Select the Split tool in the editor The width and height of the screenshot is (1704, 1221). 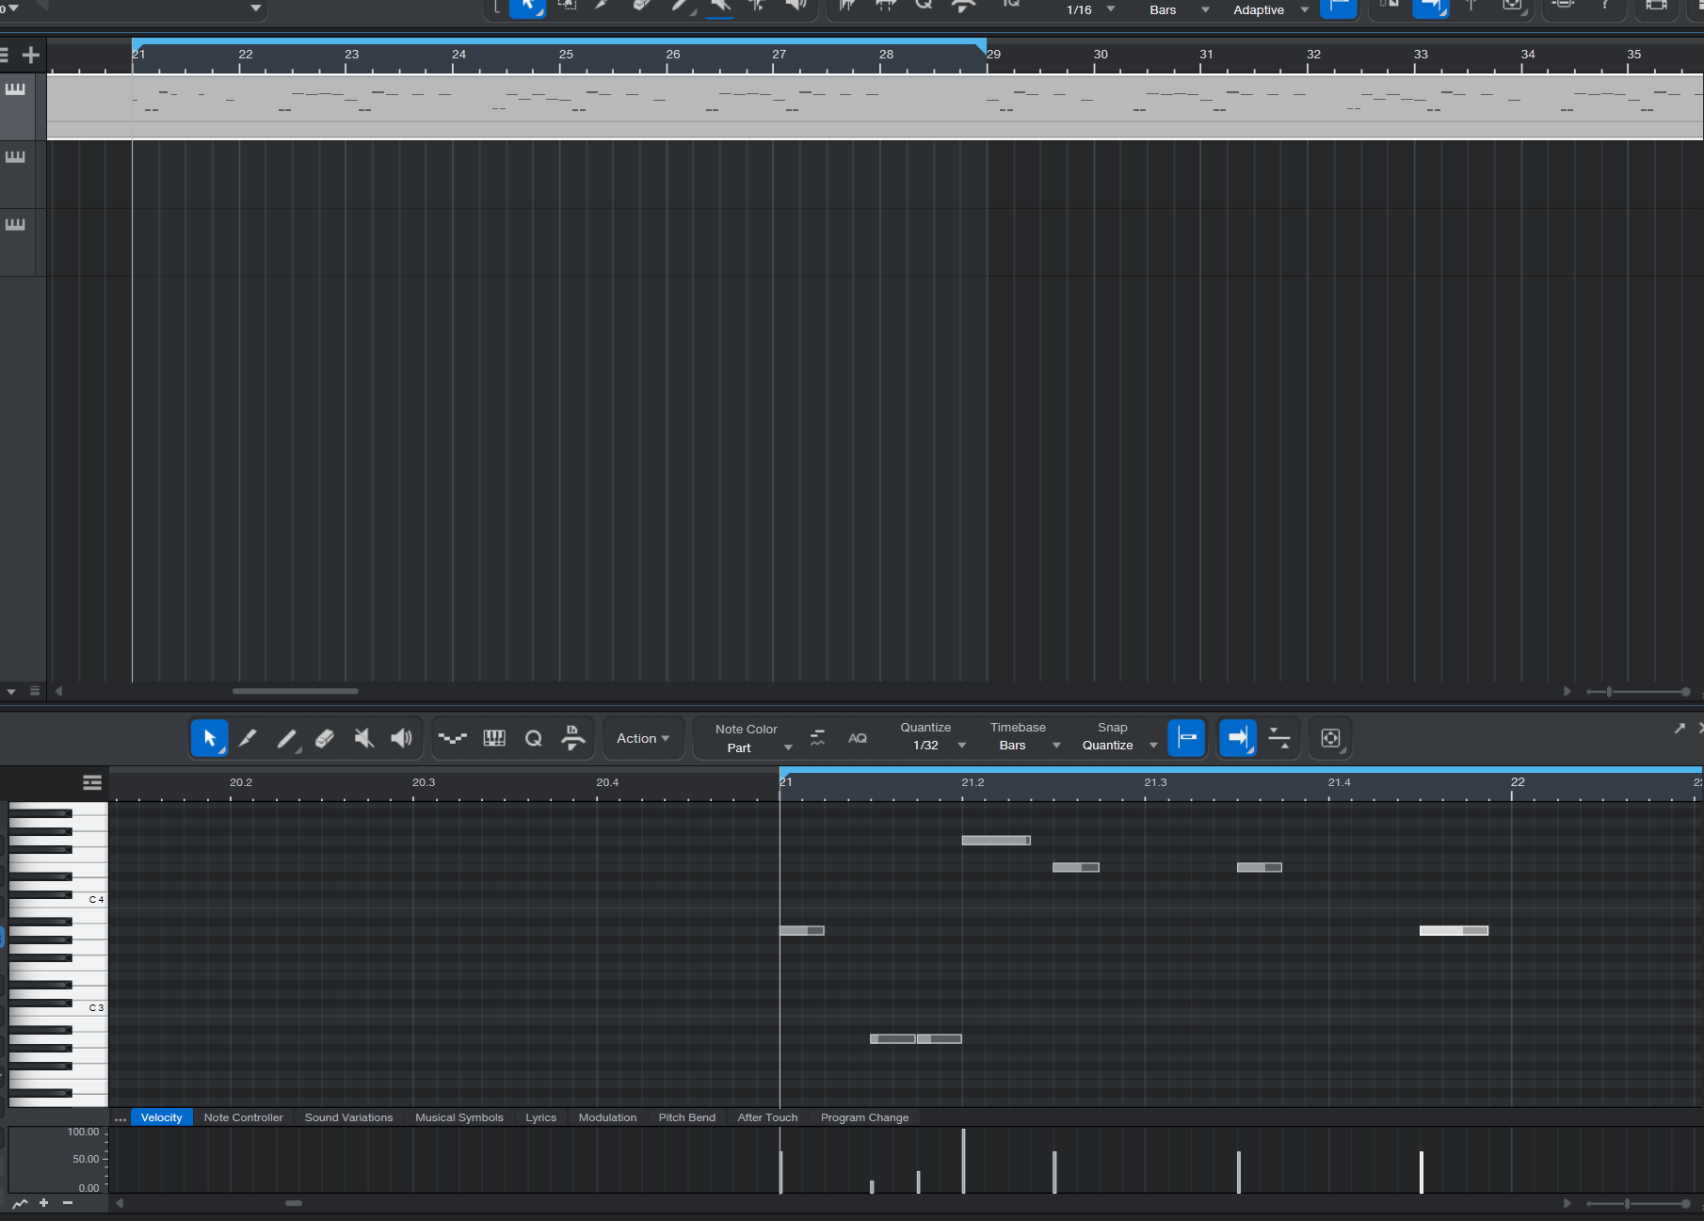coord(248,738)
